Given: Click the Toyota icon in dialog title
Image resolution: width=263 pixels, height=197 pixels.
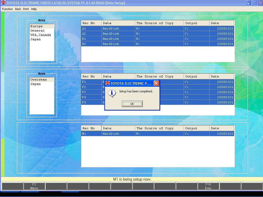Looking at the screenshot, I should 108,83.
